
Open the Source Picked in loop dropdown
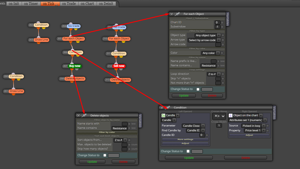(x=253, y=126)
